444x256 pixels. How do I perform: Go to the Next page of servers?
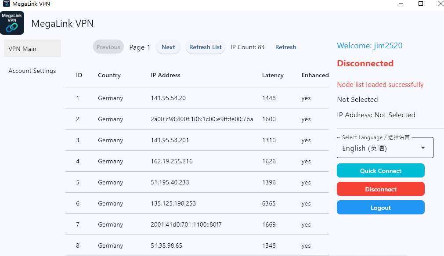[x=168, y=47]
